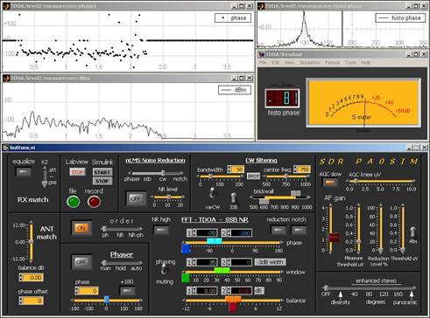Click the red FFT balance slider handle
This screenshot has height=318, width=430.
tap(233, 307)
